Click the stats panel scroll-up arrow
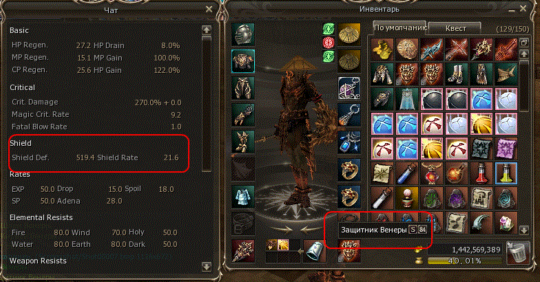This screenshot has height=282, width=540. (x=207, y=30)
